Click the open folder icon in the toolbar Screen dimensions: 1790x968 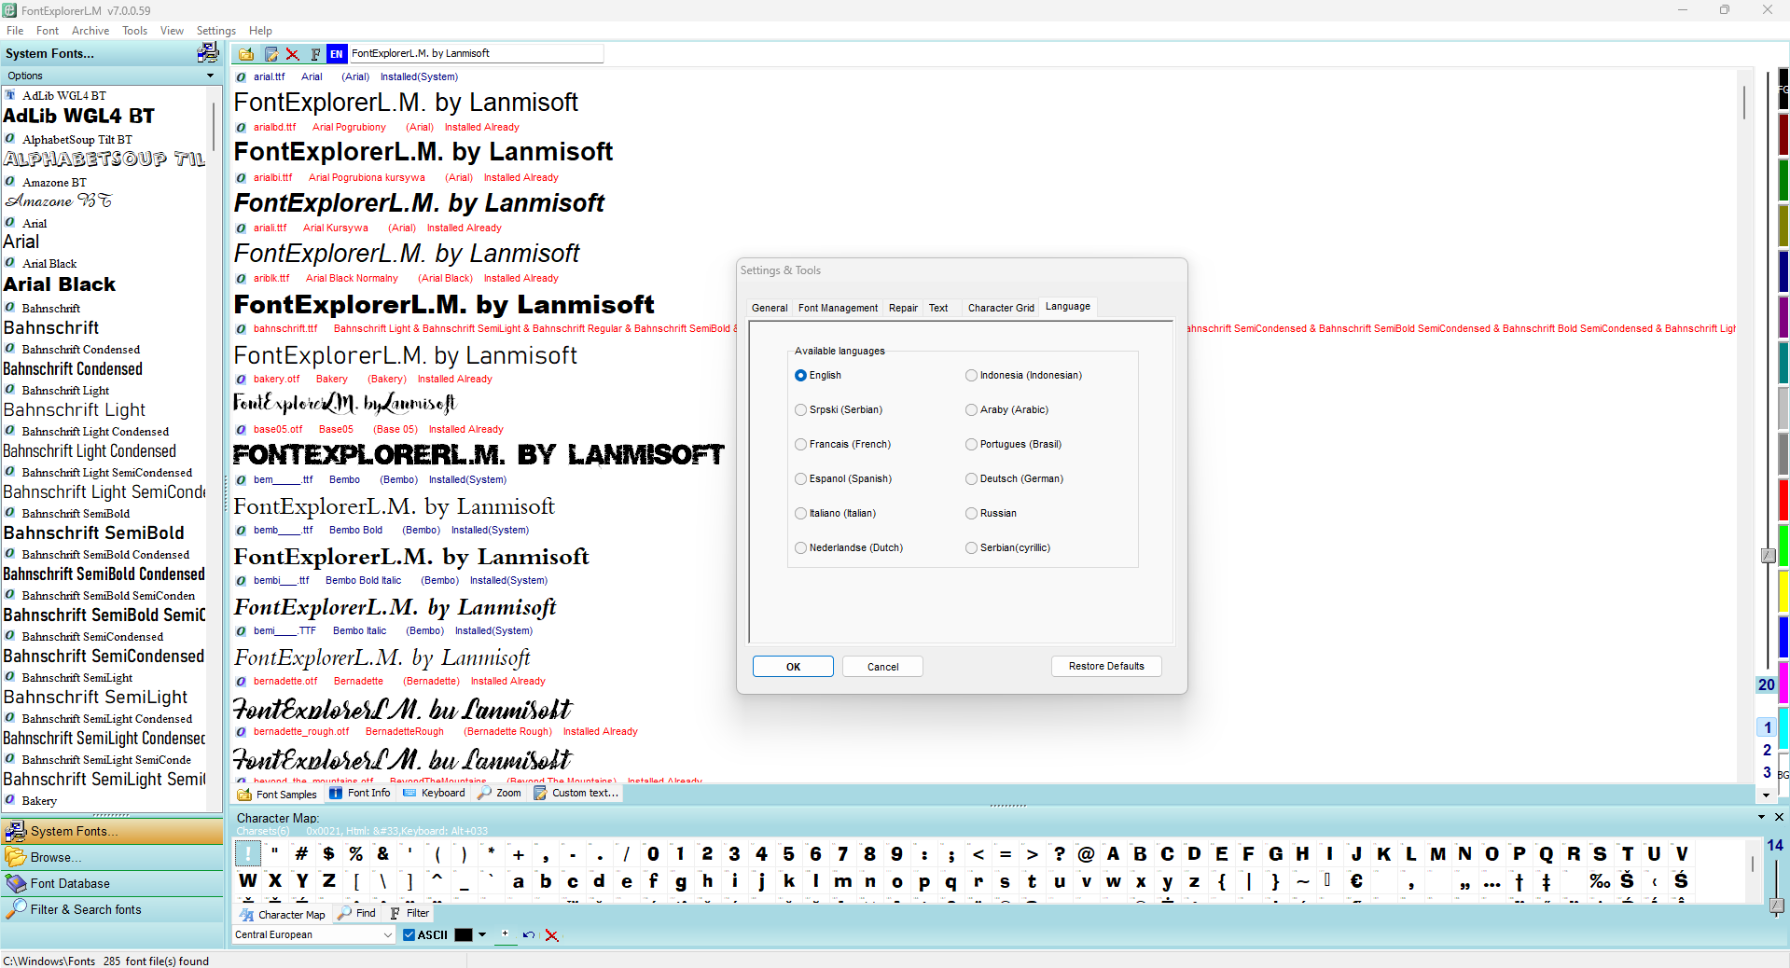click(246, 54)
